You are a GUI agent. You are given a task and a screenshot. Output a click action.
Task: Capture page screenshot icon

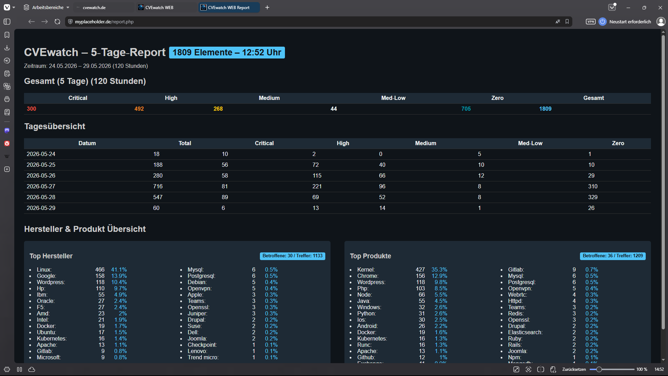pos(528,369)
